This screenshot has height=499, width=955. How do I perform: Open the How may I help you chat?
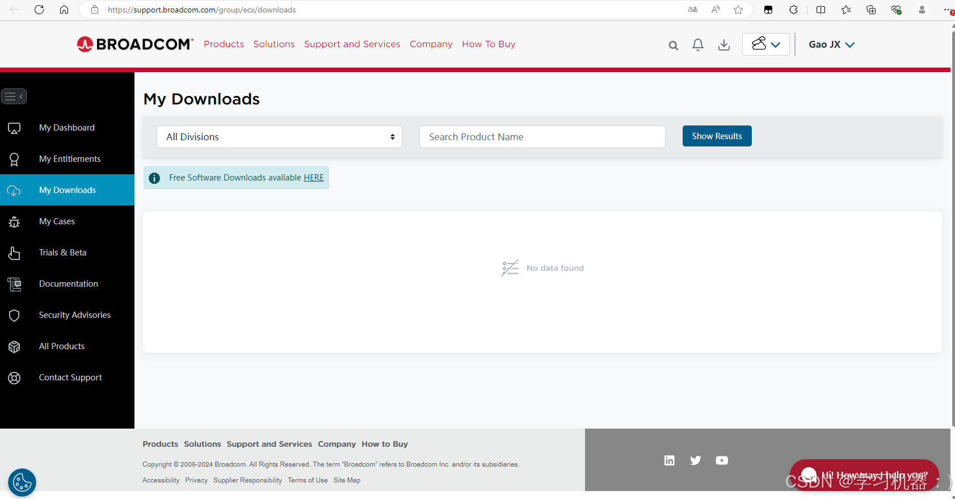[x=864, y=475]
